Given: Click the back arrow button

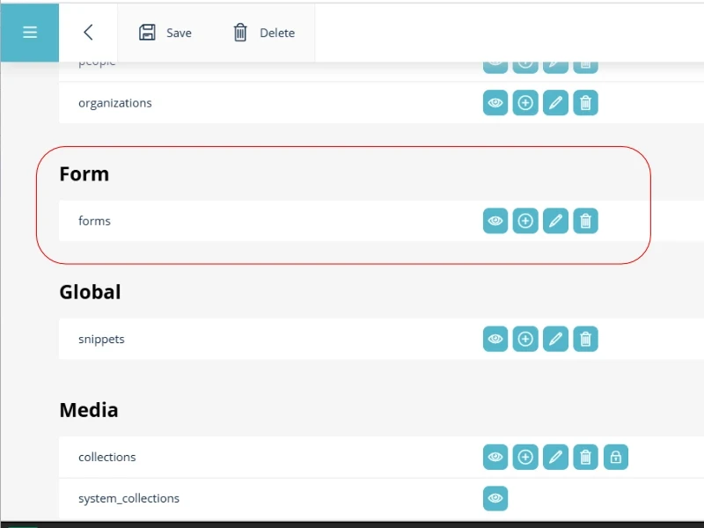Looking at the screenshot, I should pyautogui.click(x=88, y=33).
